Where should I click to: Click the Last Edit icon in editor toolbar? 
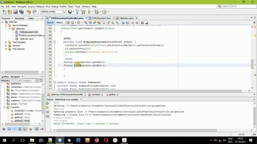(x=68, y=23)
